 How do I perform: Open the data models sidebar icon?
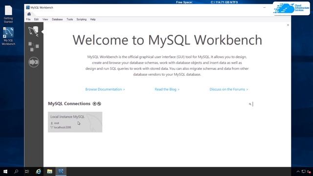(x=33, y=46)
